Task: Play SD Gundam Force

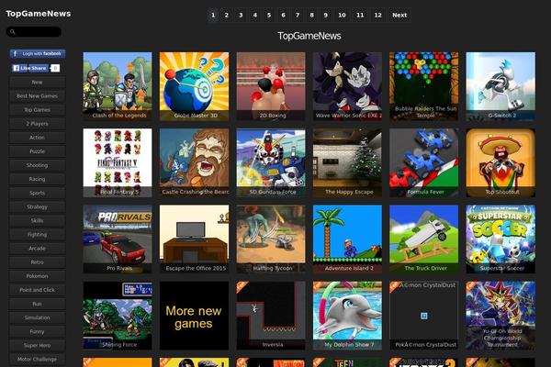Action: pyautogui.click(x=271, y=162)
